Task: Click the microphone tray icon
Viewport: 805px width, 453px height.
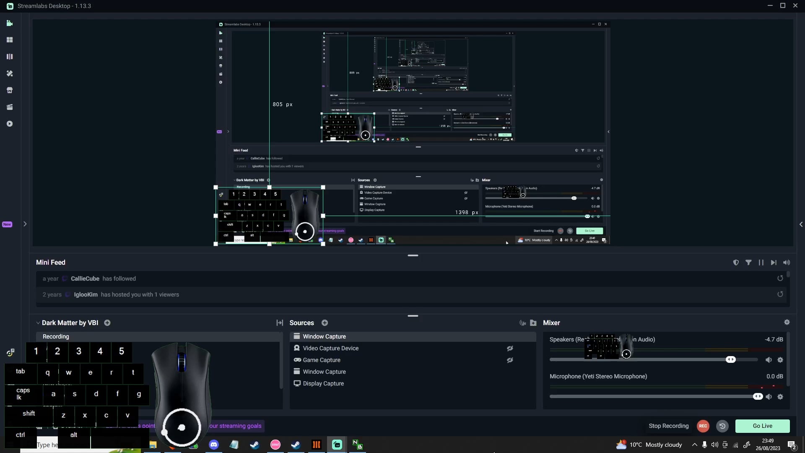Action: pos(705,445)
